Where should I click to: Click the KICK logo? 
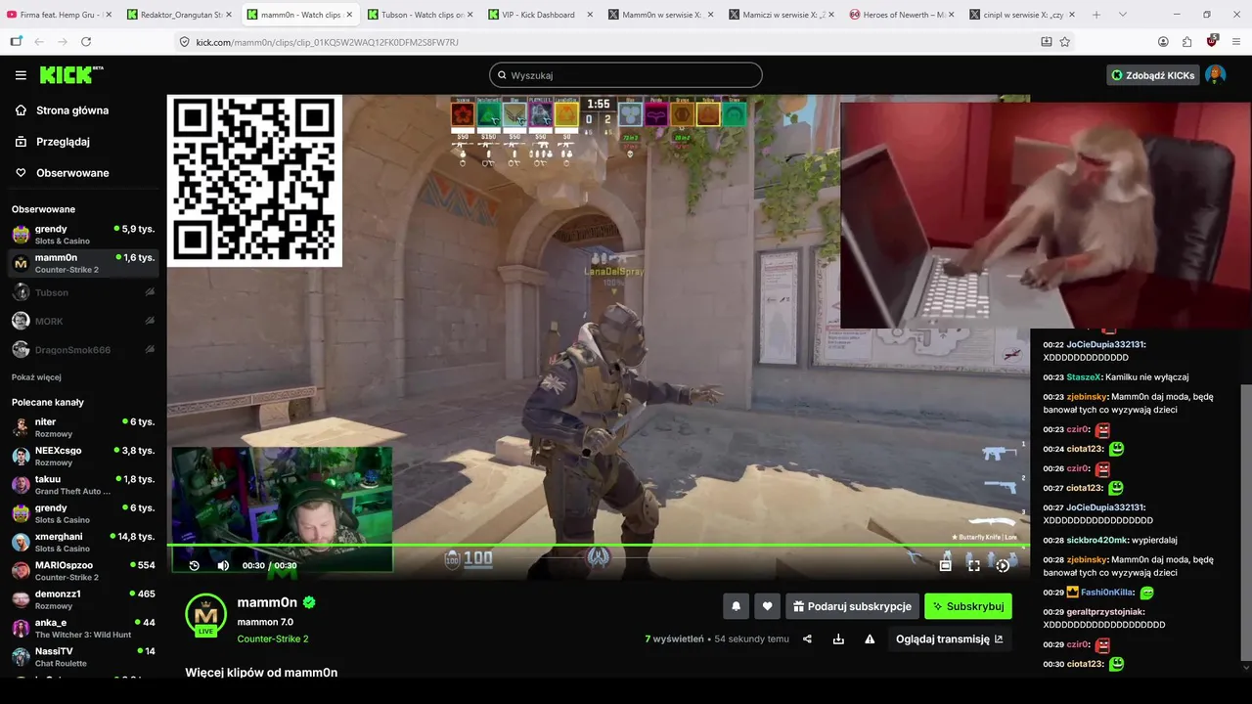tap(70, 75)
